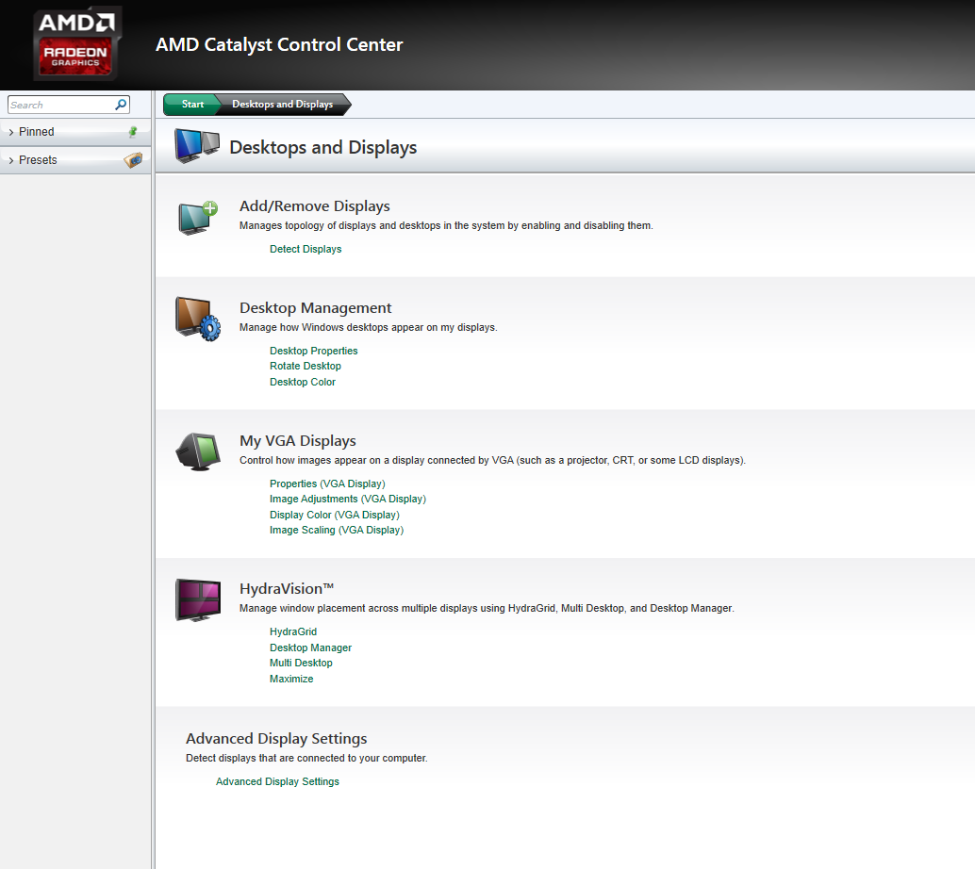Select the Desktops and Displays breadcrumb
Viewport: 975px width, 869px height.
pyautogui.click(x=282, y=105)
